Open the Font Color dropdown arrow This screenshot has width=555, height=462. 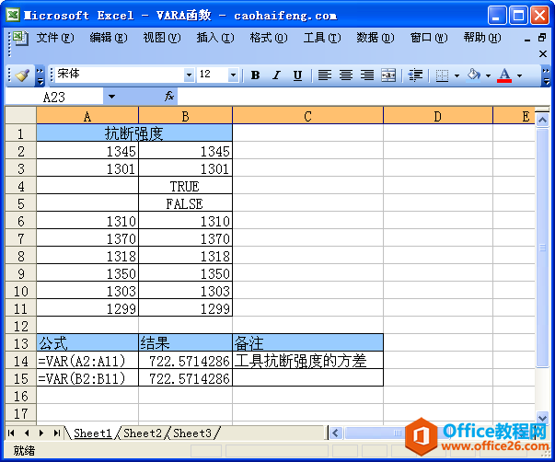click(519, 75)
